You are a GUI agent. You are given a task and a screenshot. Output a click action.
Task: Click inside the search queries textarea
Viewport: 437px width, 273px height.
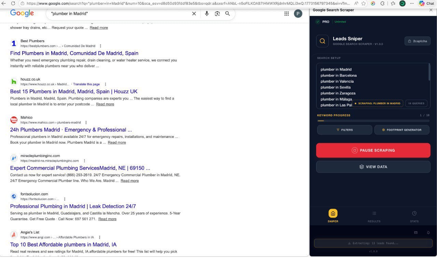coord(373,86)
